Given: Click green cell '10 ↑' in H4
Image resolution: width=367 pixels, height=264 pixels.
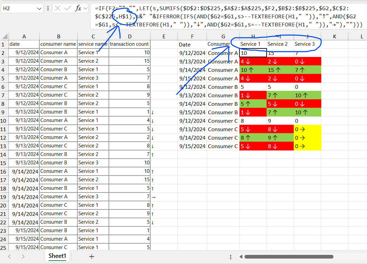Looking at the screenshot, I should point(253,70).
